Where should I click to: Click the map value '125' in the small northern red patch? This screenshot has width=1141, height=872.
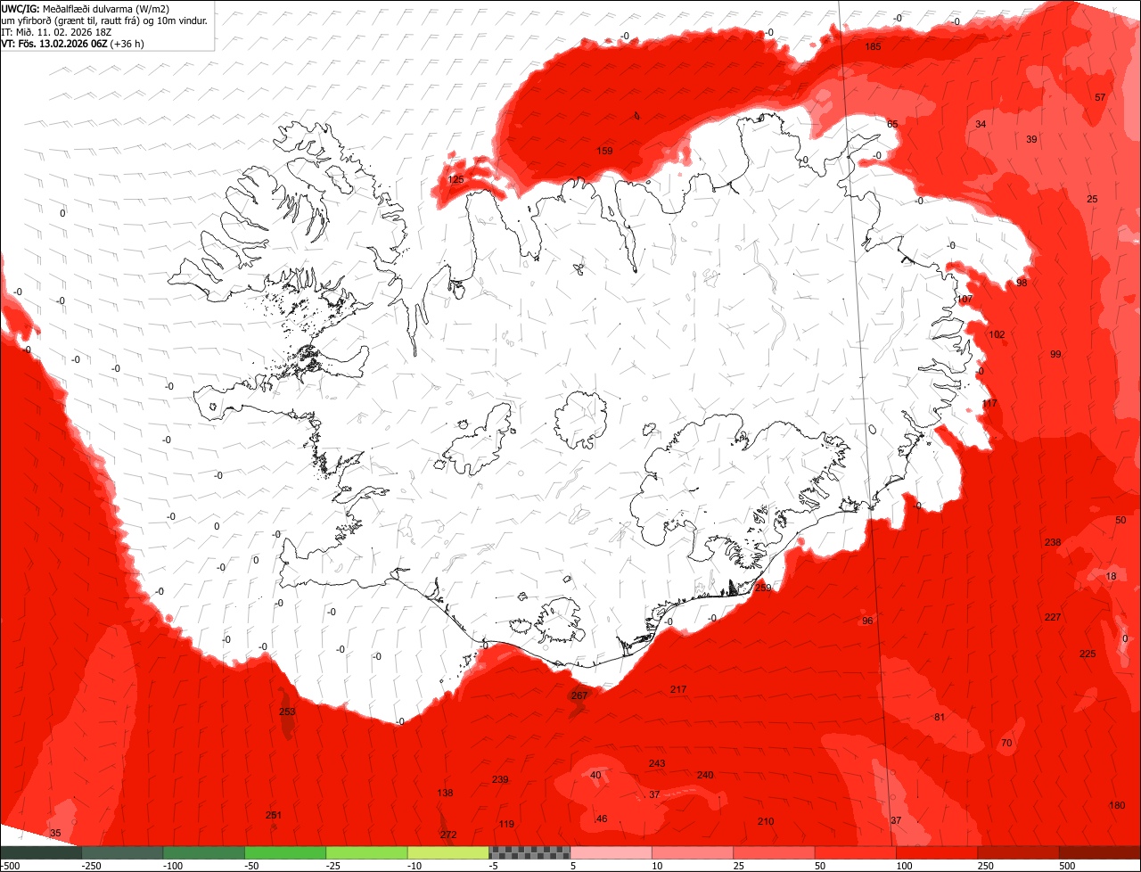point(456,179)
